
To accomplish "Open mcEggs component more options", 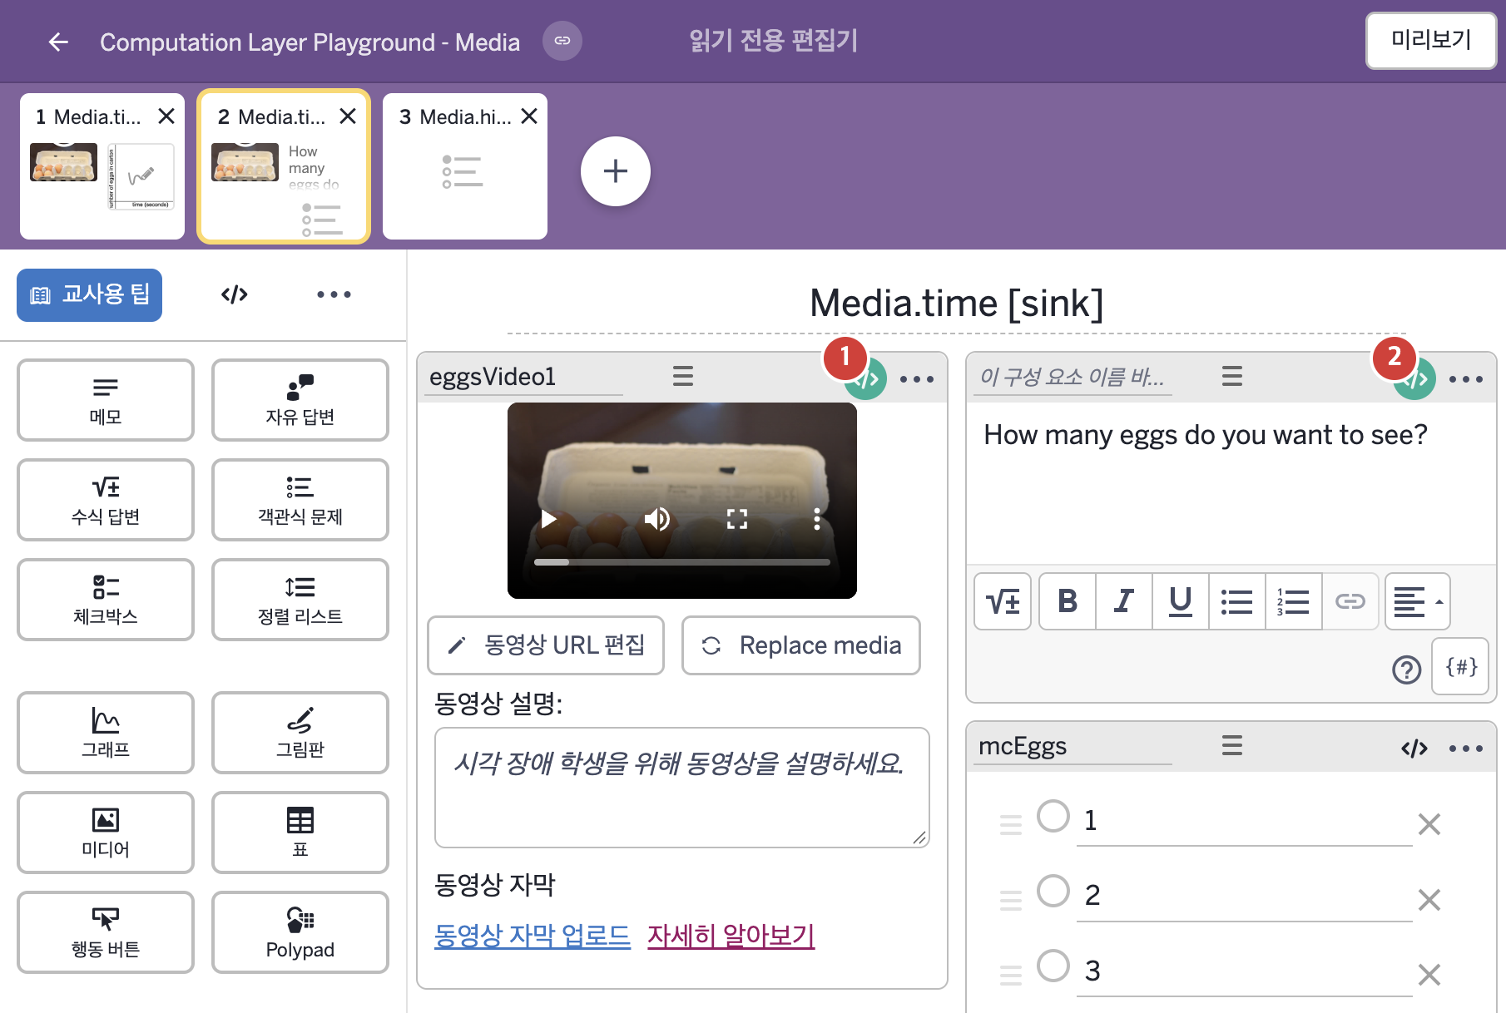I will [1466, 749].
